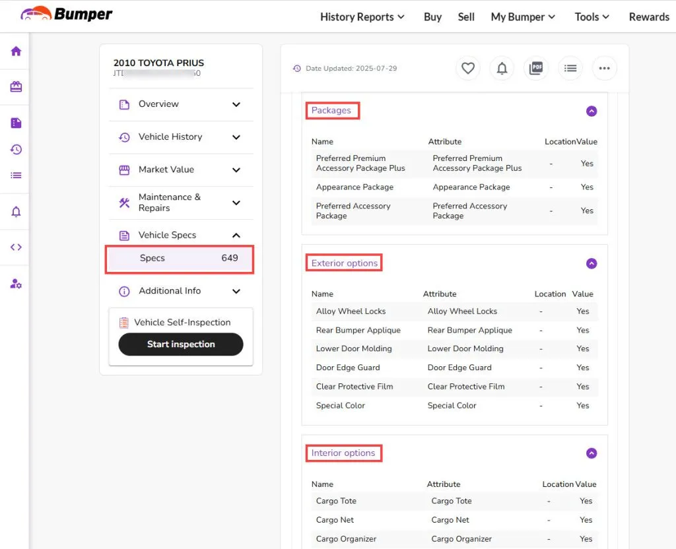676x549 pixels.
Task: Expand the Additional Info chevron
Action: tap(236, 291)
